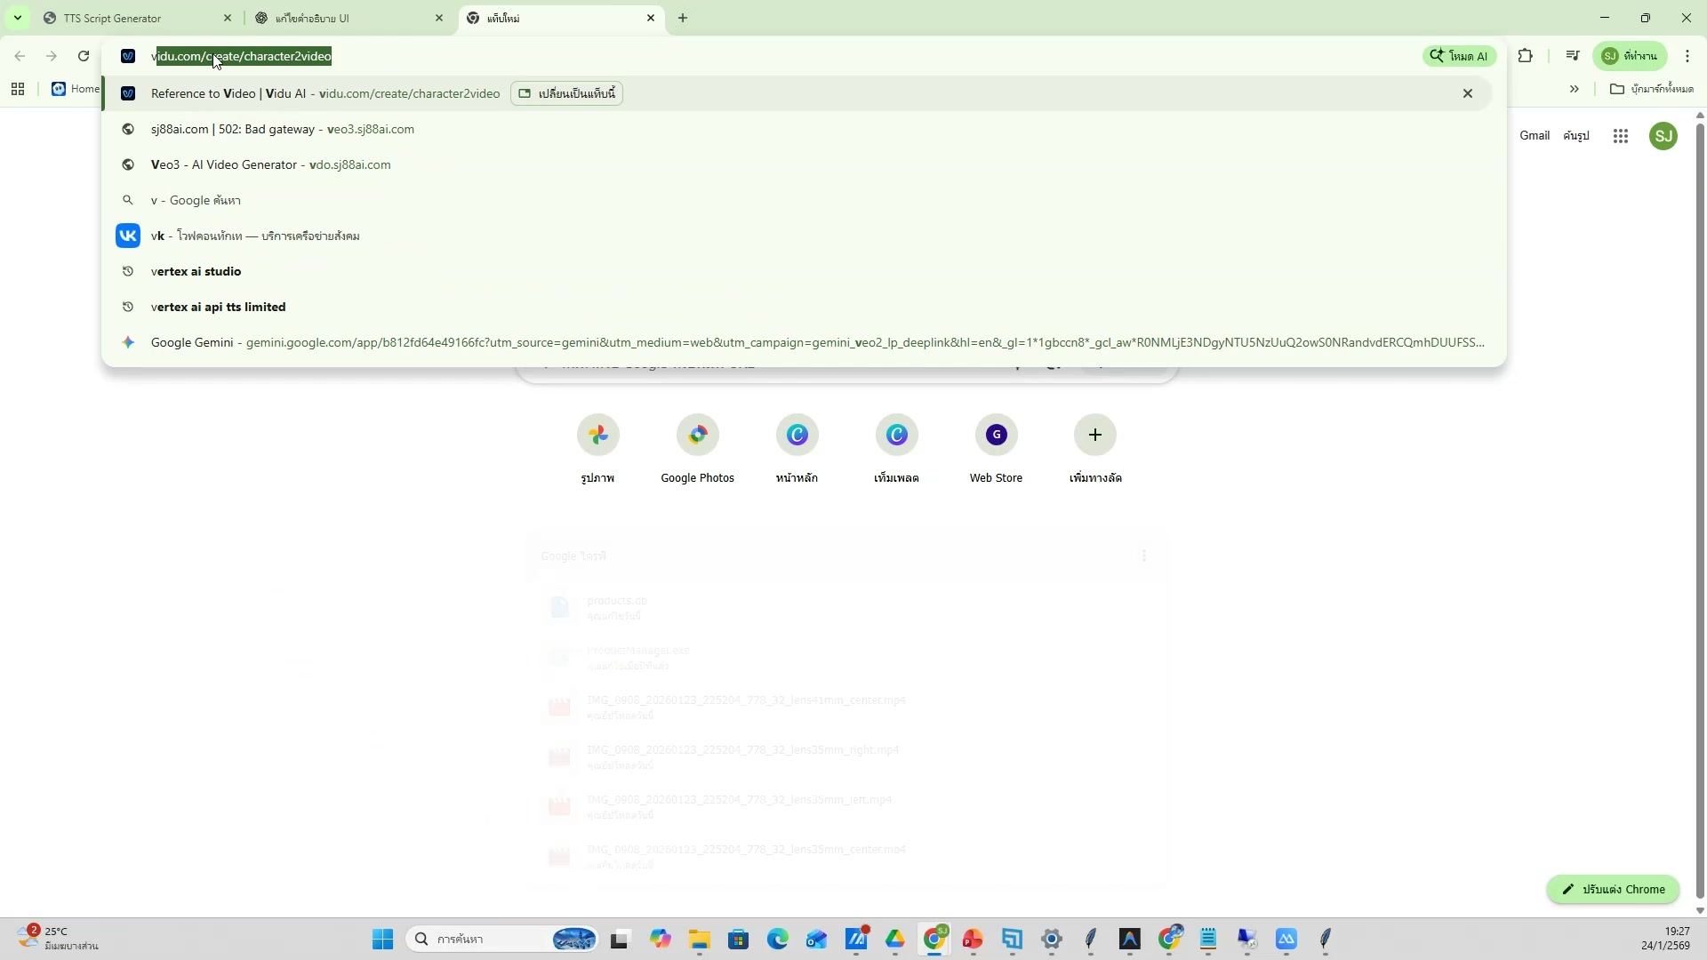Viewport: 1707px width, 960px height.
Task: Launch Outlook from the taskbar
Action: (x=818, y=939)
